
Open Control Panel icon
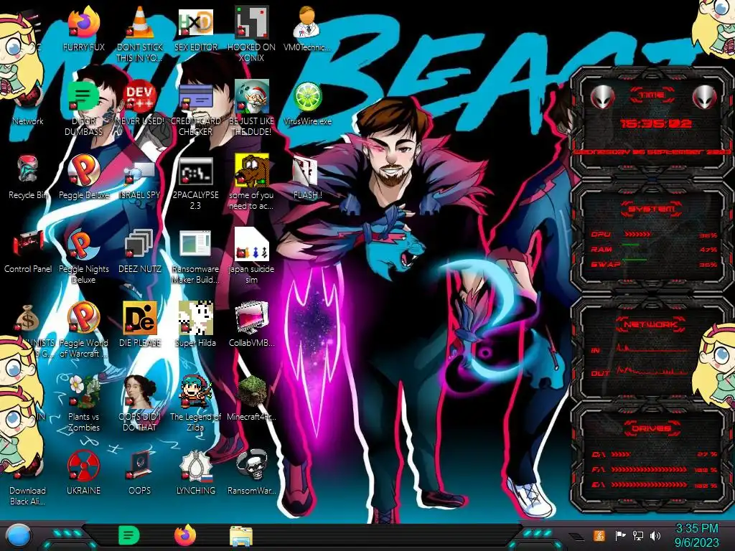click(x=28, y=245)
